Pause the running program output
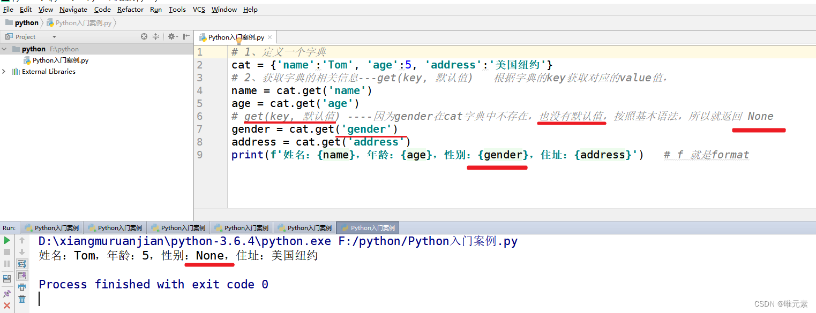Image resolution: width=816 pixels, height=313 pixels. pos(7,263)
